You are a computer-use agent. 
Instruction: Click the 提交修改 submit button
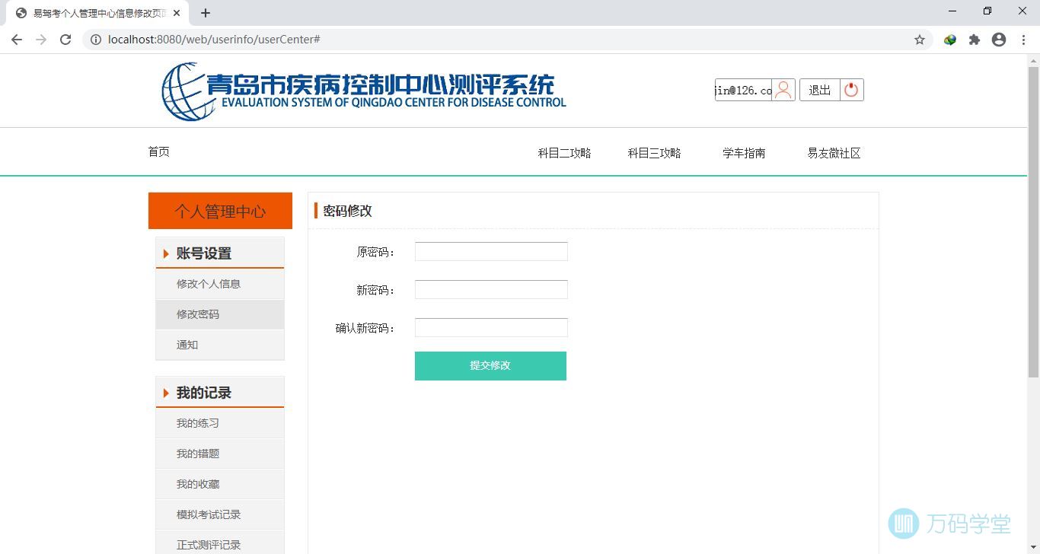click(x=490, y=366)
